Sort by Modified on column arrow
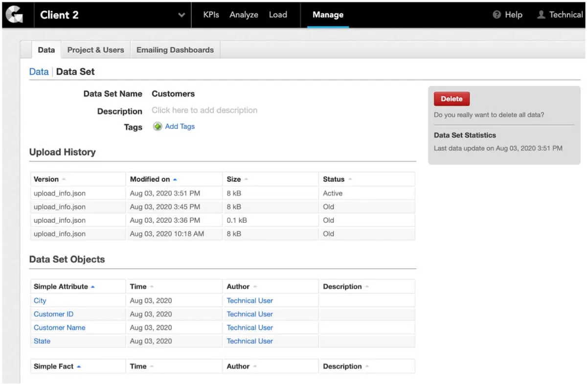Screen dimensions: 587x384 175,179
